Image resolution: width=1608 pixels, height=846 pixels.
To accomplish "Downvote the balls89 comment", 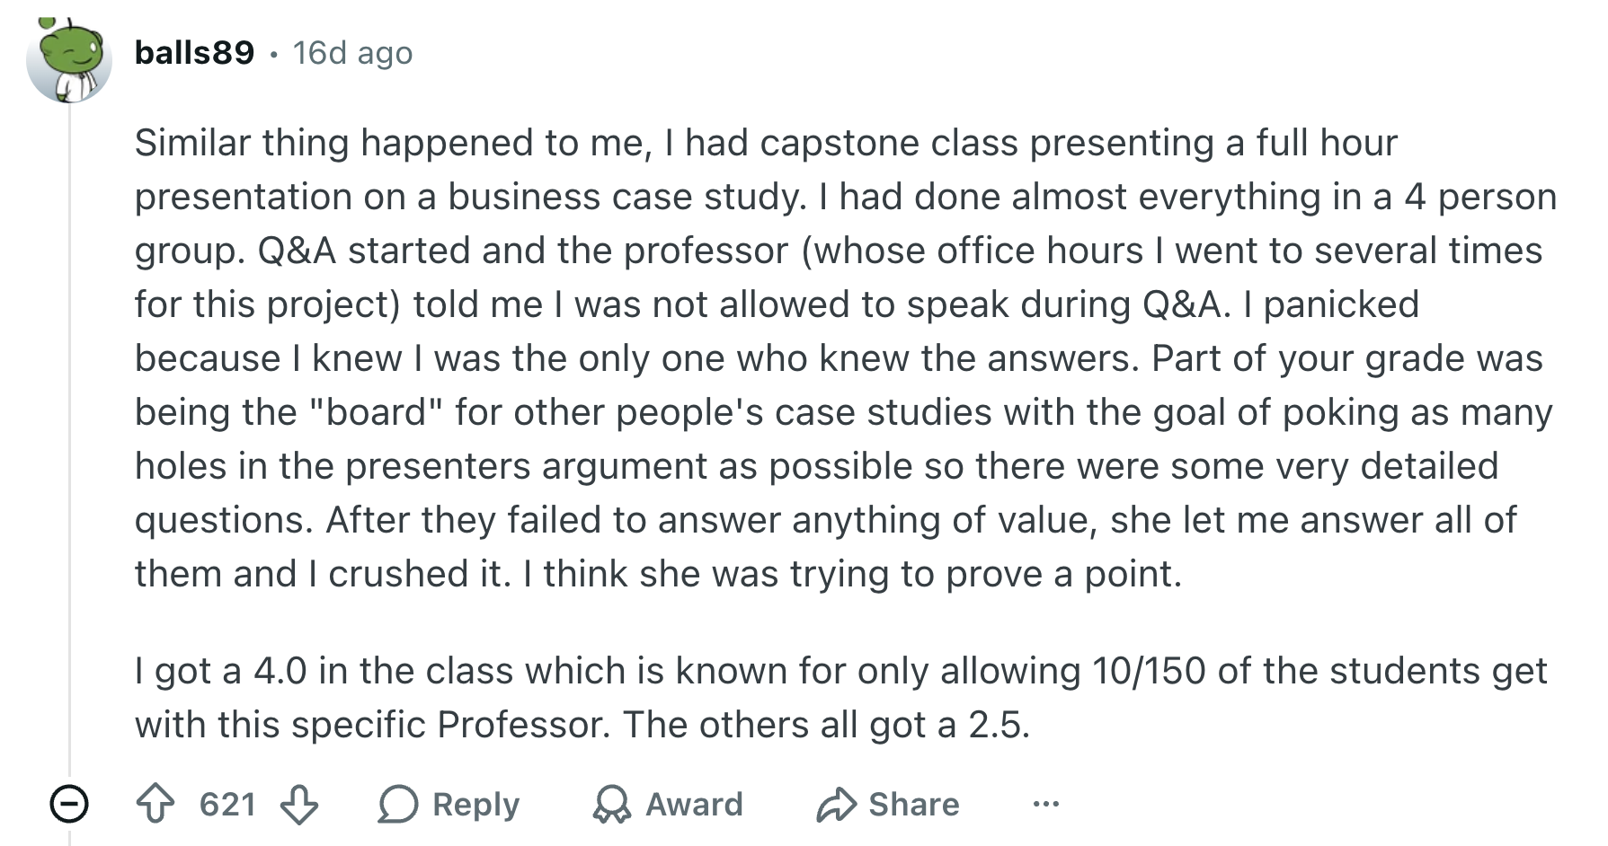I will coord(299,804).
